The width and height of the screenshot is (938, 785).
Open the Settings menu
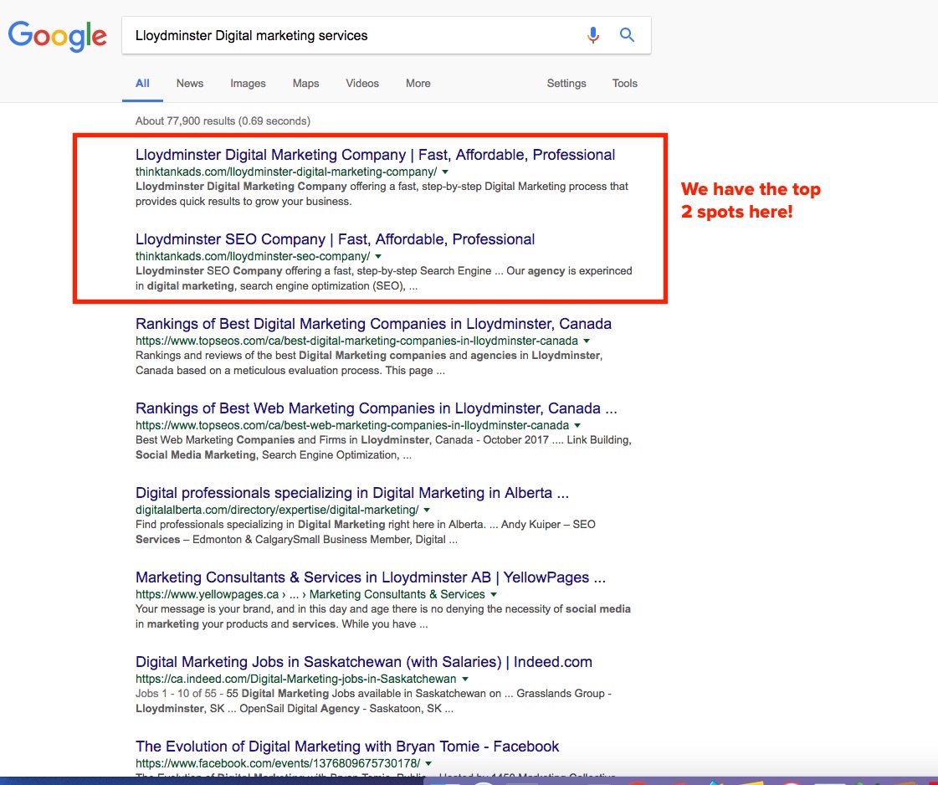coord(566,84)
